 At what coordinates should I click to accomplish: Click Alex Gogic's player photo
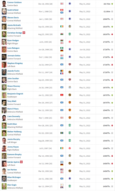[4, 186]
